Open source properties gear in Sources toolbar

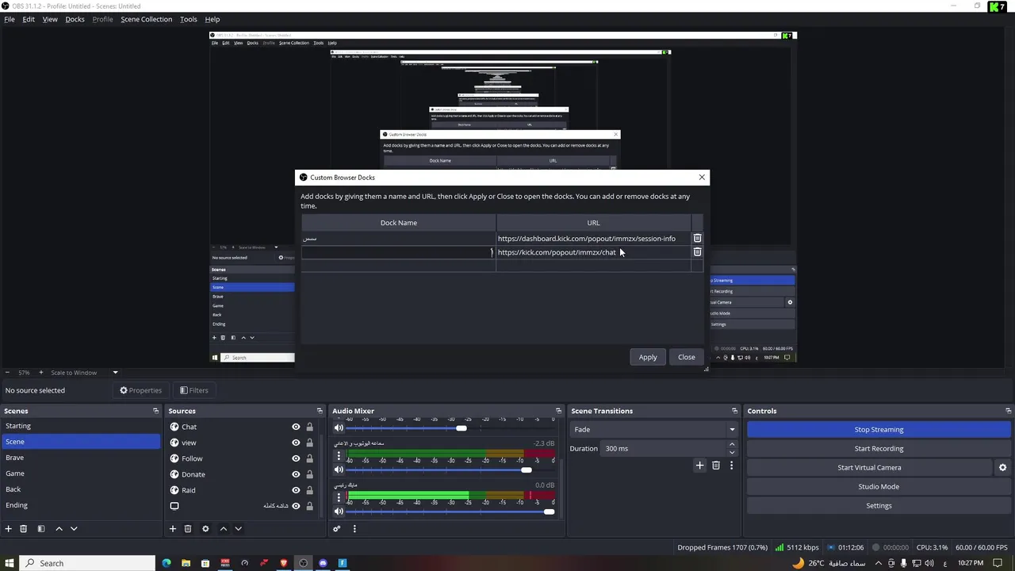click(x=205, y=529)
